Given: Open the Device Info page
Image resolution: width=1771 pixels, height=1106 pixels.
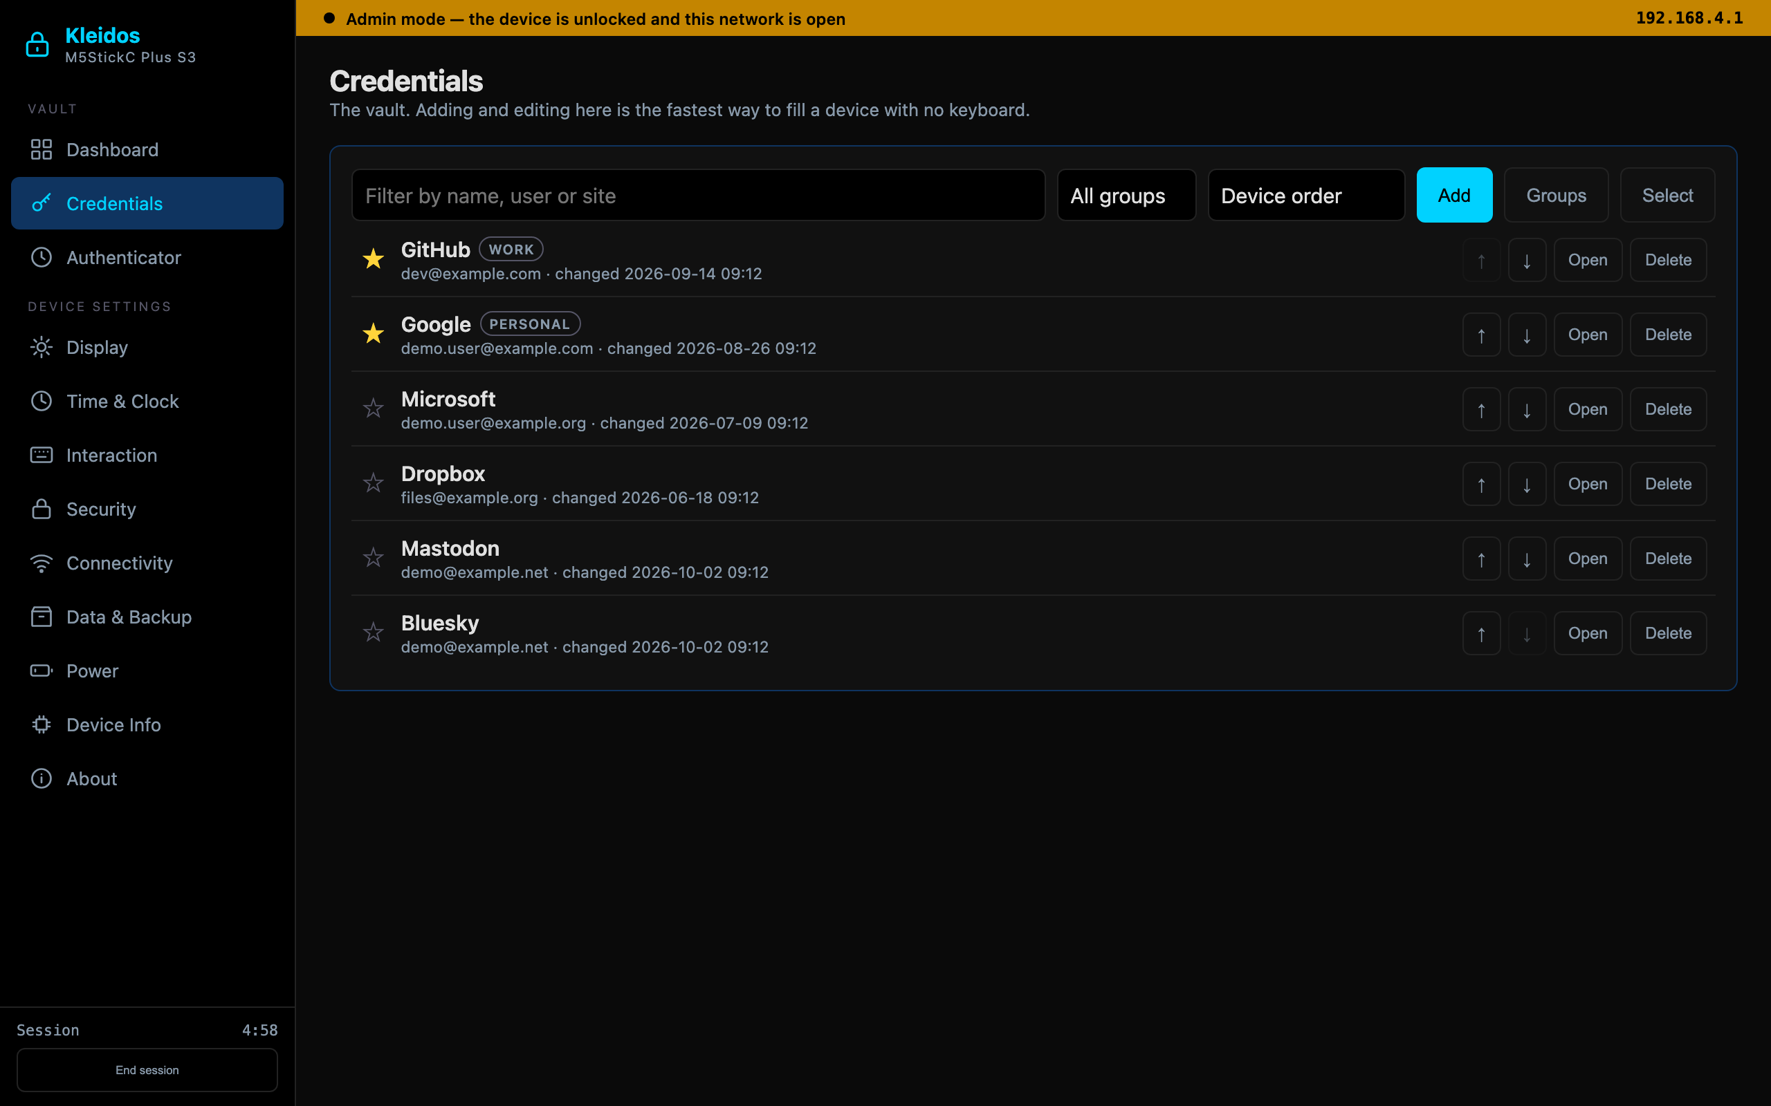Looking at the screenshot, I should tap(147, 724).
